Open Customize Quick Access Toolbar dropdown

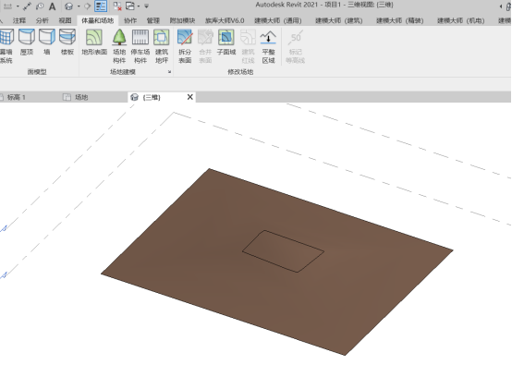[x=147, y=6]
